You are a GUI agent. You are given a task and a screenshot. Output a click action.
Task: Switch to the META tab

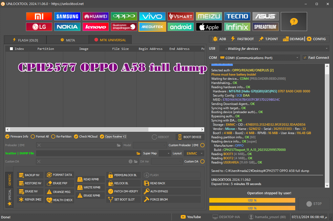point(68,40)
